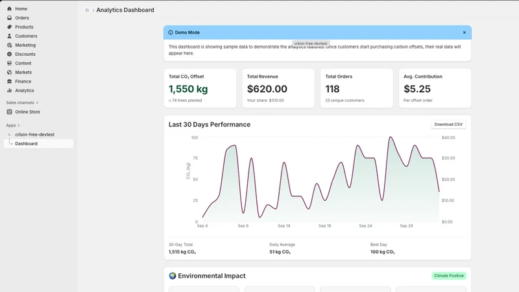Viewport: 519px width, 292px height.
Task: Click the chart's highest peak point
Action: (x=391, y=137)
